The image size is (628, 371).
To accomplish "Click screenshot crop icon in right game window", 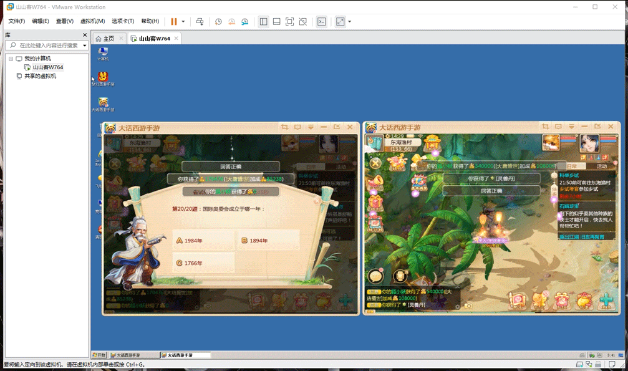I will [545, 126].
